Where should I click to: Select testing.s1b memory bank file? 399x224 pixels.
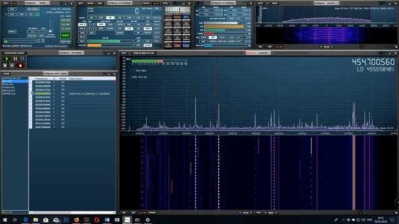(8, 90)
